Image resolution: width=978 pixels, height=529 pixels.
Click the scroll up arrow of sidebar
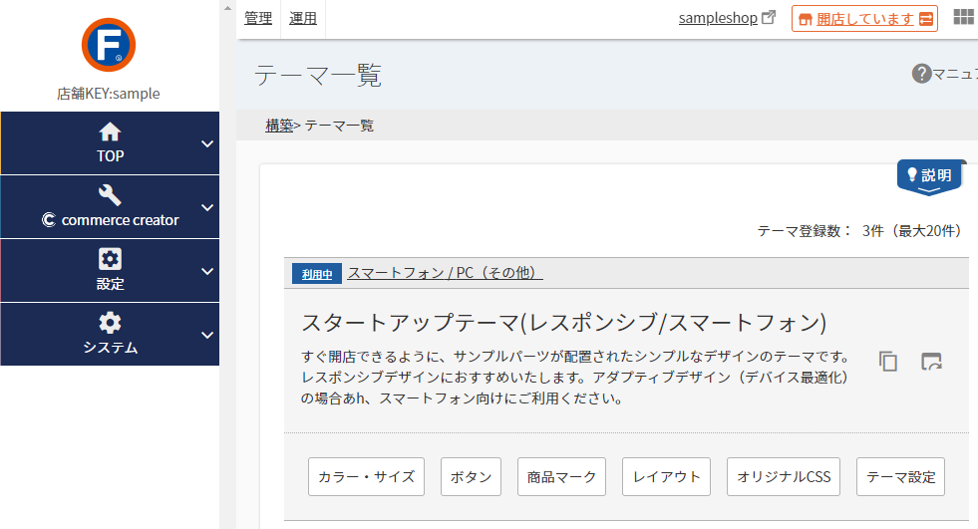tap(227, 8)
